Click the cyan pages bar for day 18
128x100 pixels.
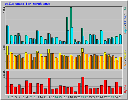coord(72,36)
